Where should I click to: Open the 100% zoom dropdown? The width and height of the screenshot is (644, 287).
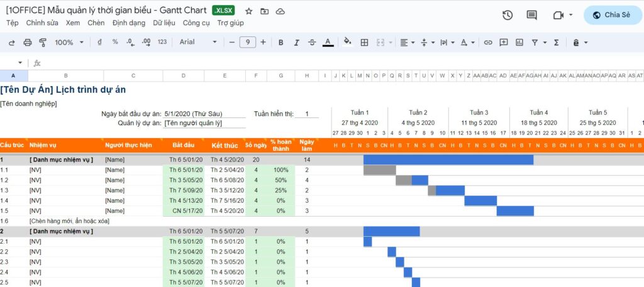tap(69, 42)
